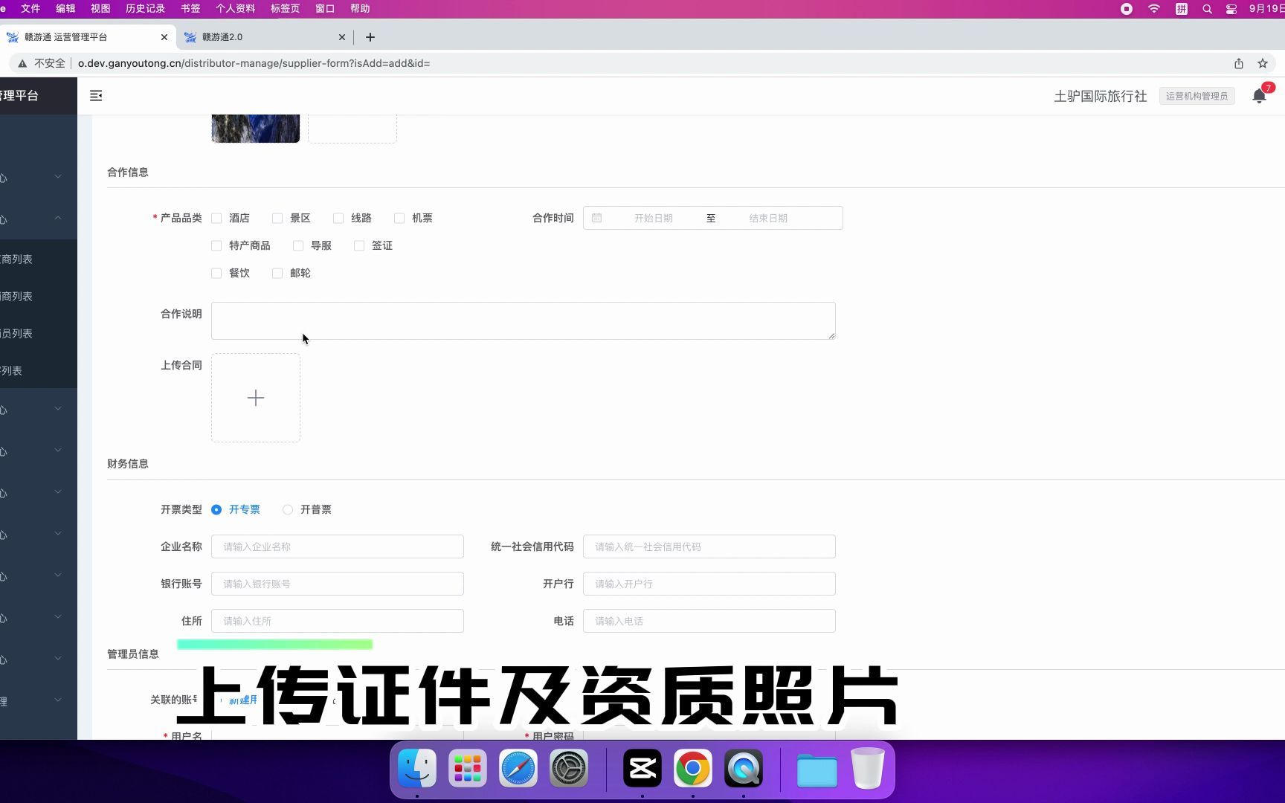Open the 文件 menu

pos(30,9)
